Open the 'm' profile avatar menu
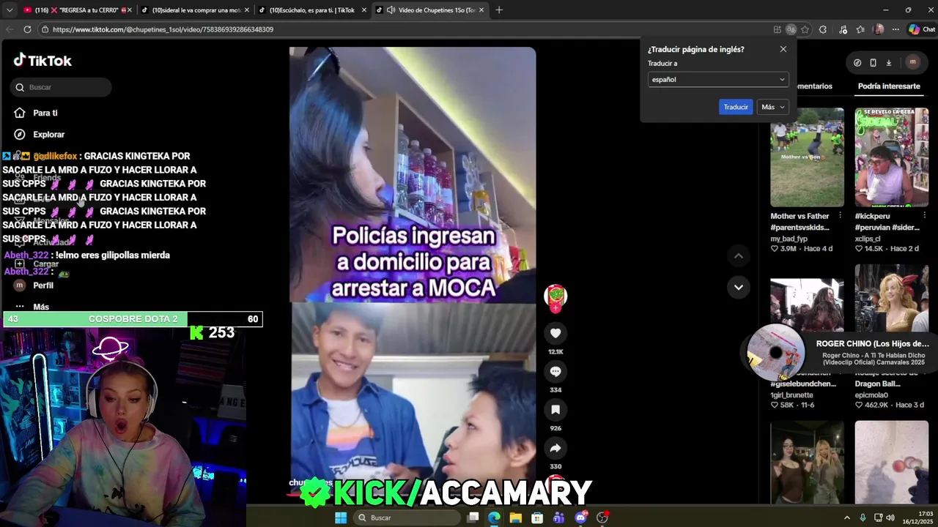 (912, 62)
